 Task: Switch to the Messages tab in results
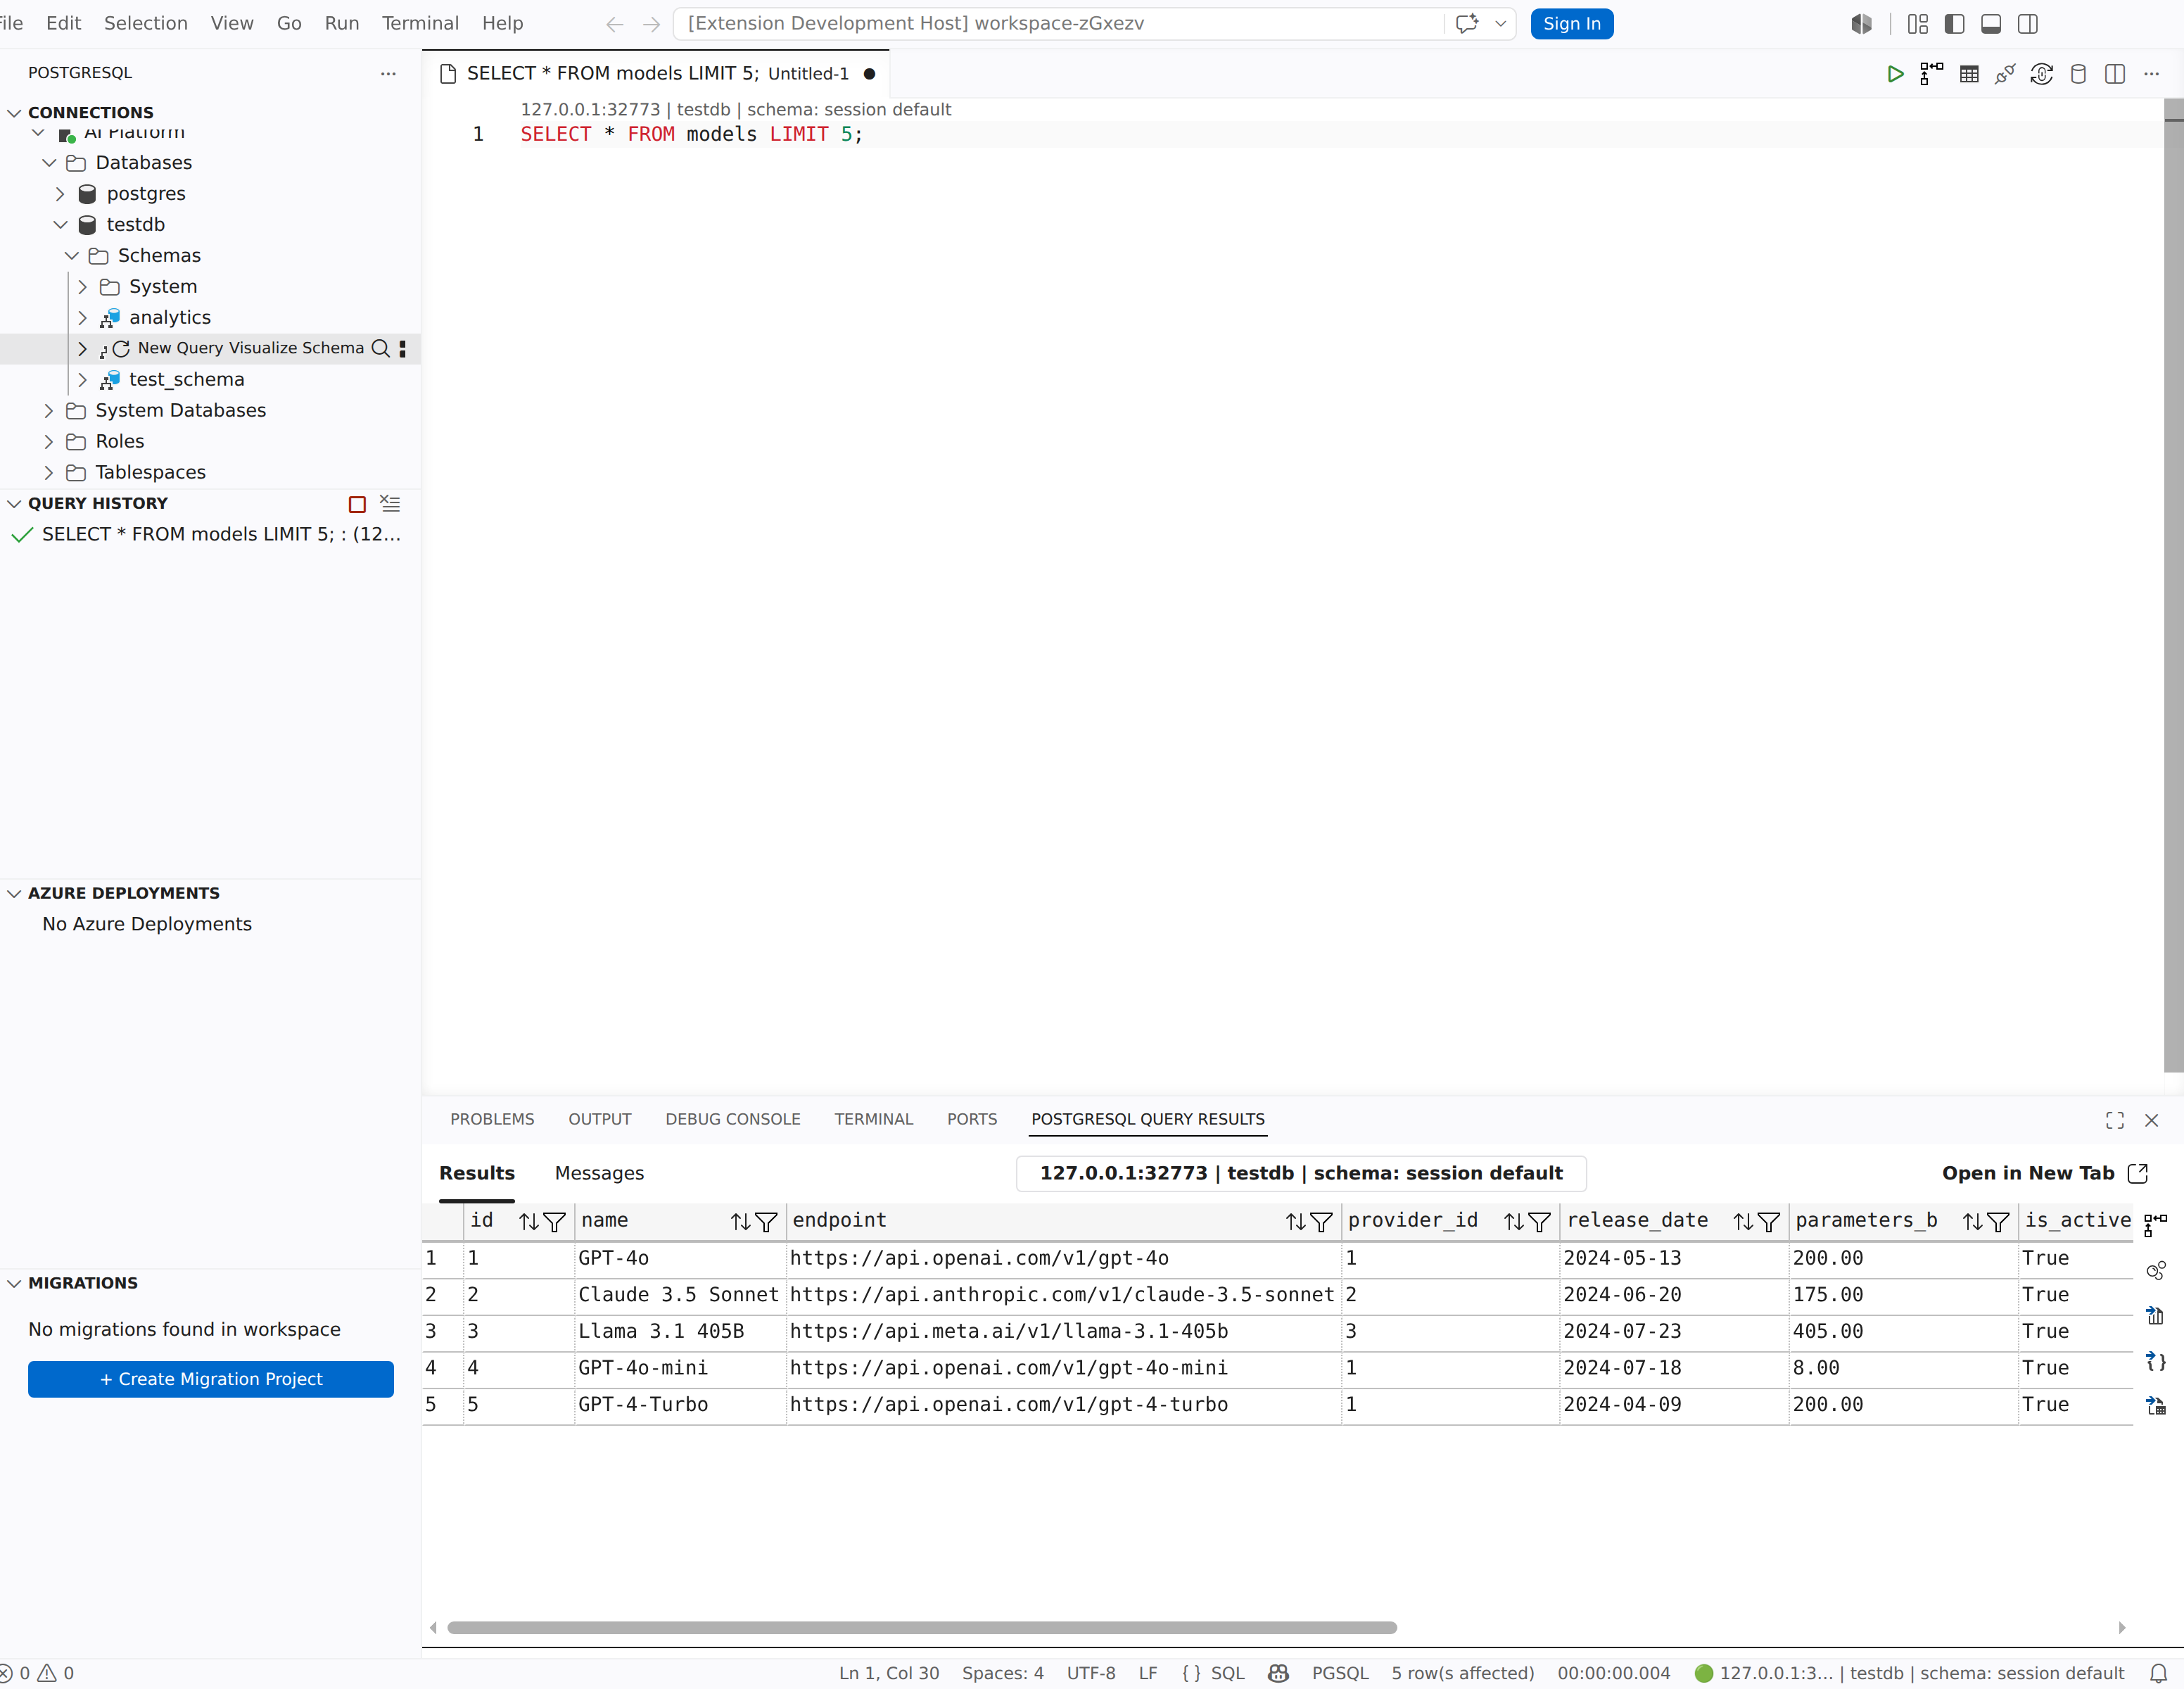pyautogui.click(x=599, y=1173)
